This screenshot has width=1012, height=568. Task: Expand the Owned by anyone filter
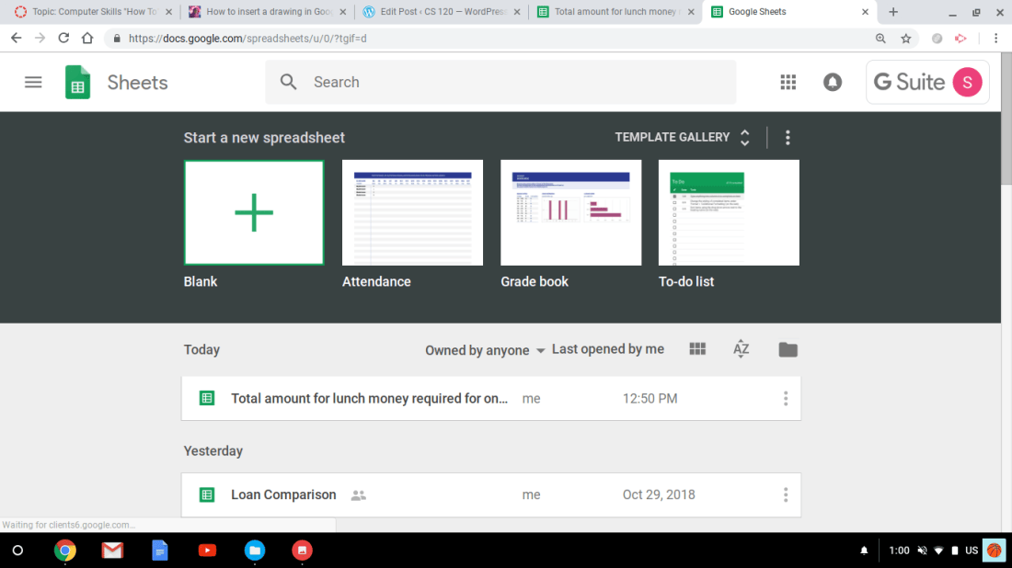(x=485, y=350)
